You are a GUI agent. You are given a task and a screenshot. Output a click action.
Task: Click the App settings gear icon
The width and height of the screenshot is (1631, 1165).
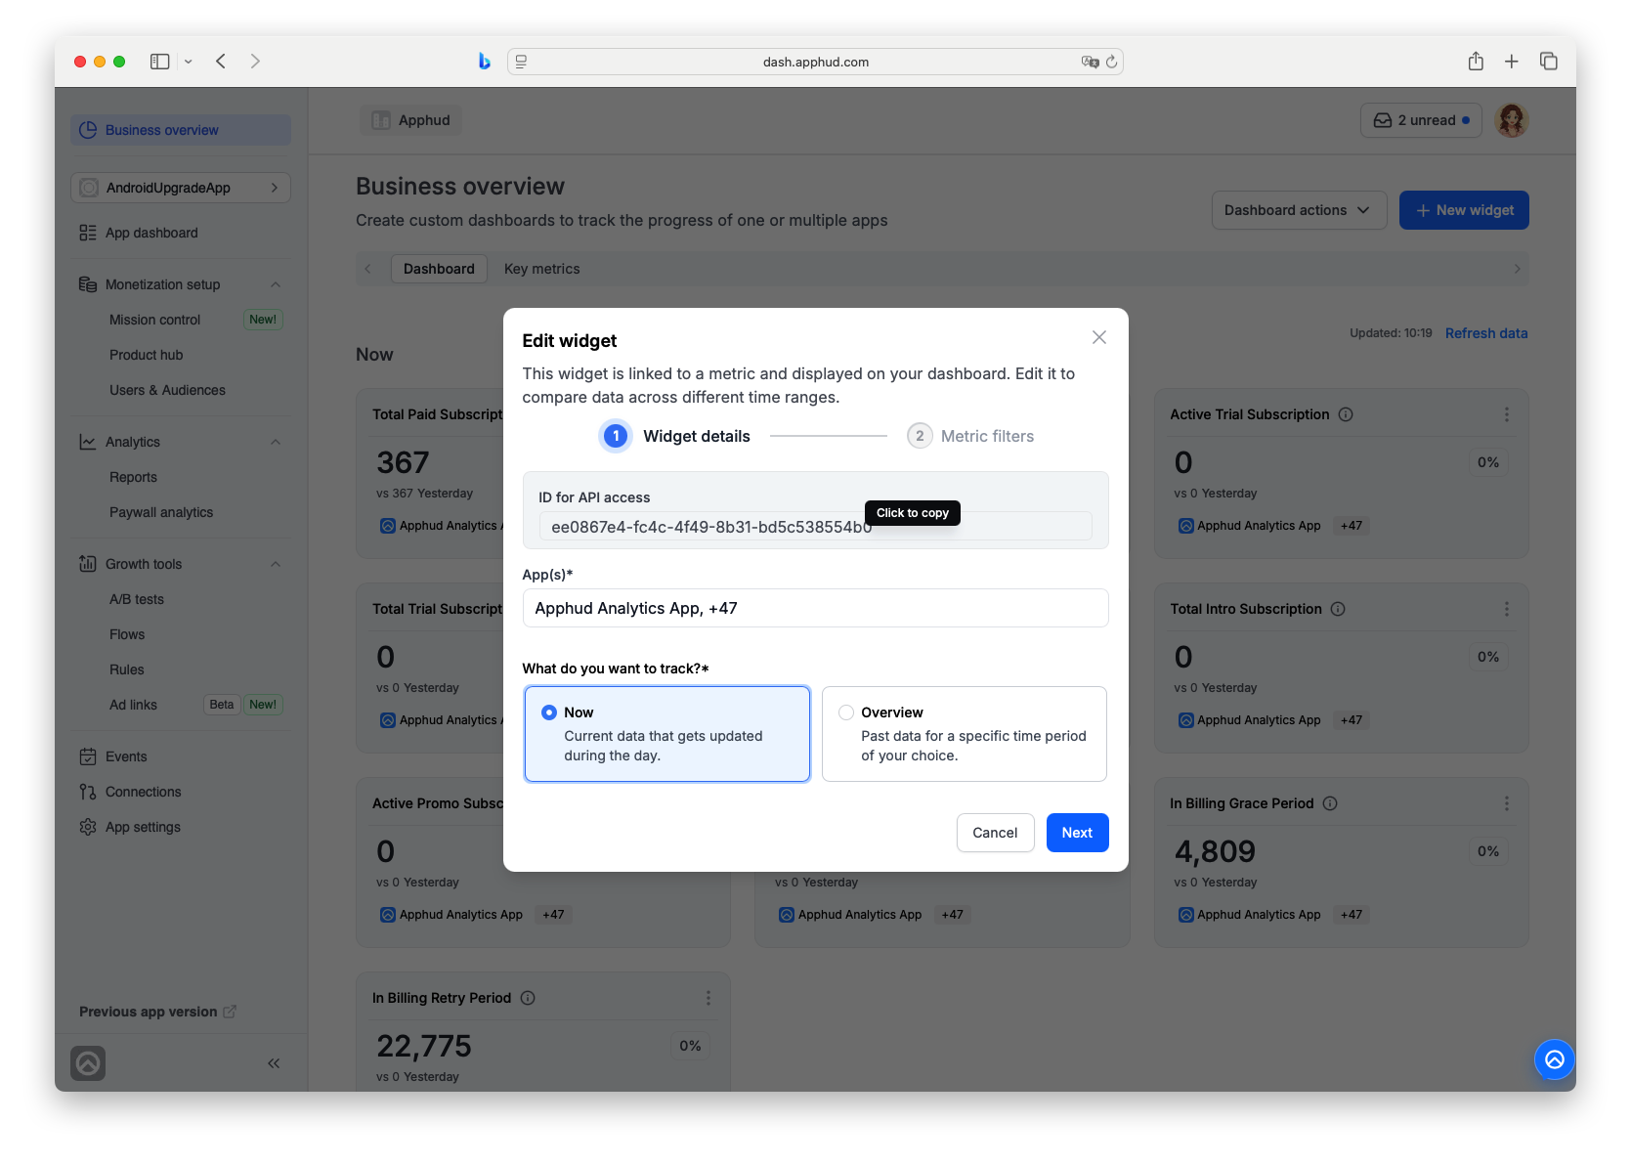88,827
